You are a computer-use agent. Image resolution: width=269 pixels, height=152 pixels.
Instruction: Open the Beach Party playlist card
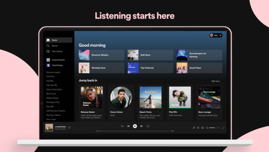[x=150, y=102]
